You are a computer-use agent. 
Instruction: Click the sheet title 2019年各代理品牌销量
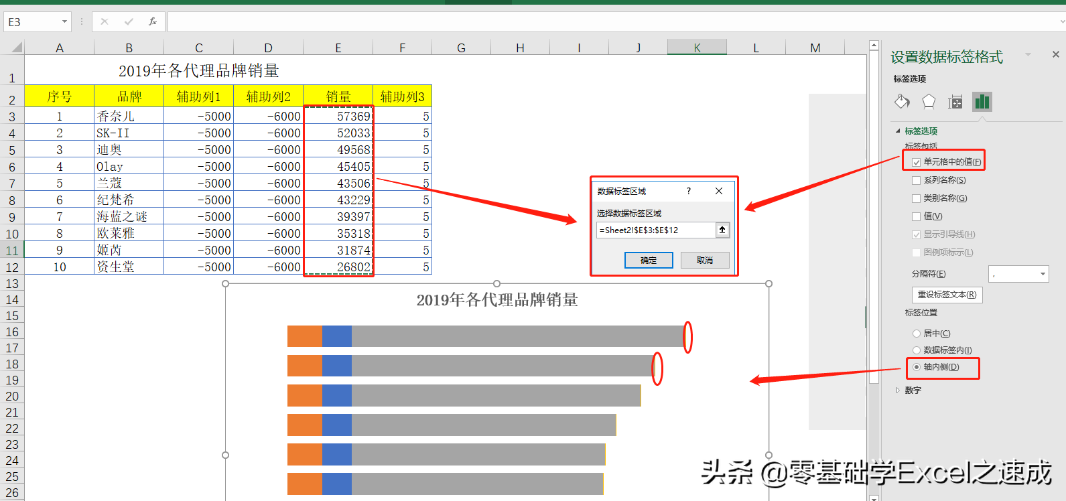coord(199,70)
